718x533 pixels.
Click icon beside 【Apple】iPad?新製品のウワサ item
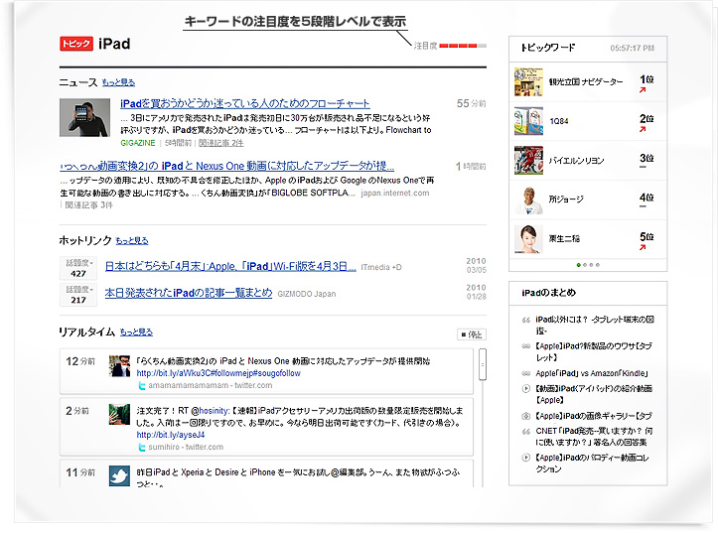point(526,346)
